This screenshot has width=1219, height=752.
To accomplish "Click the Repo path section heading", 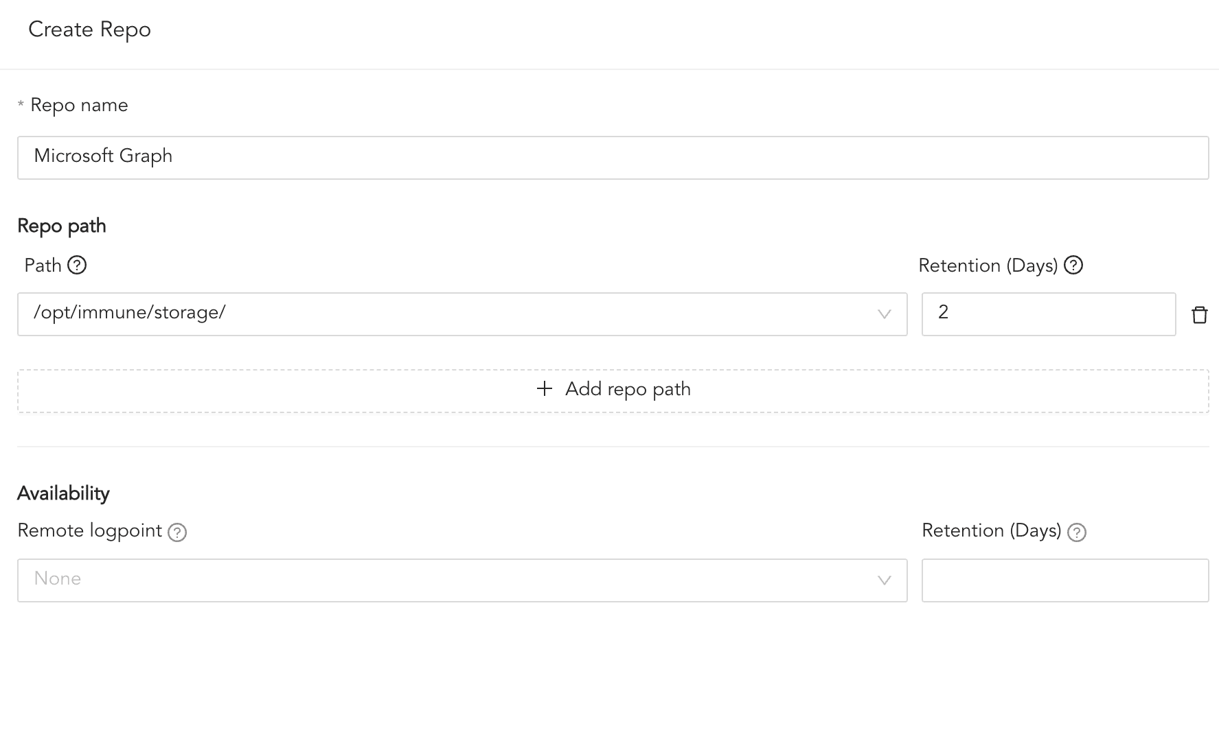I will [62, 226].
